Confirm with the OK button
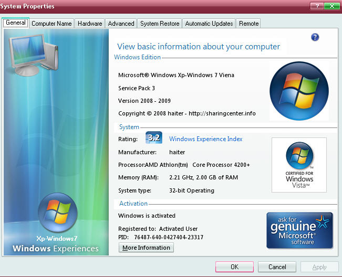 [x=234, y=267]
